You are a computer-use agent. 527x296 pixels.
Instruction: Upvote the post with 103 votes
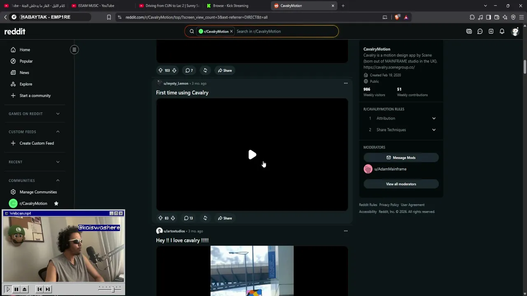click(x=161, y=70)
